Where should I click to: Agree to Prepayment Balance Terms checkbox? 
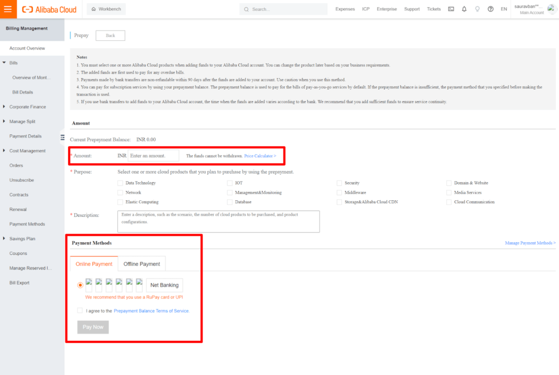80,311
